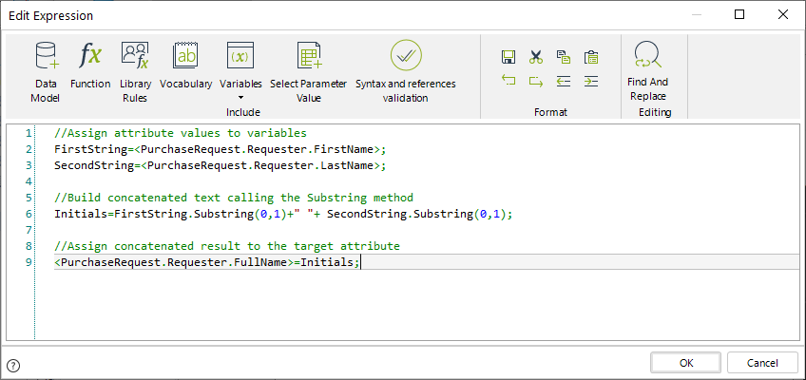Cancel the Edit Expression dialog
The image size is (806, 380).
tap(762, 363)
